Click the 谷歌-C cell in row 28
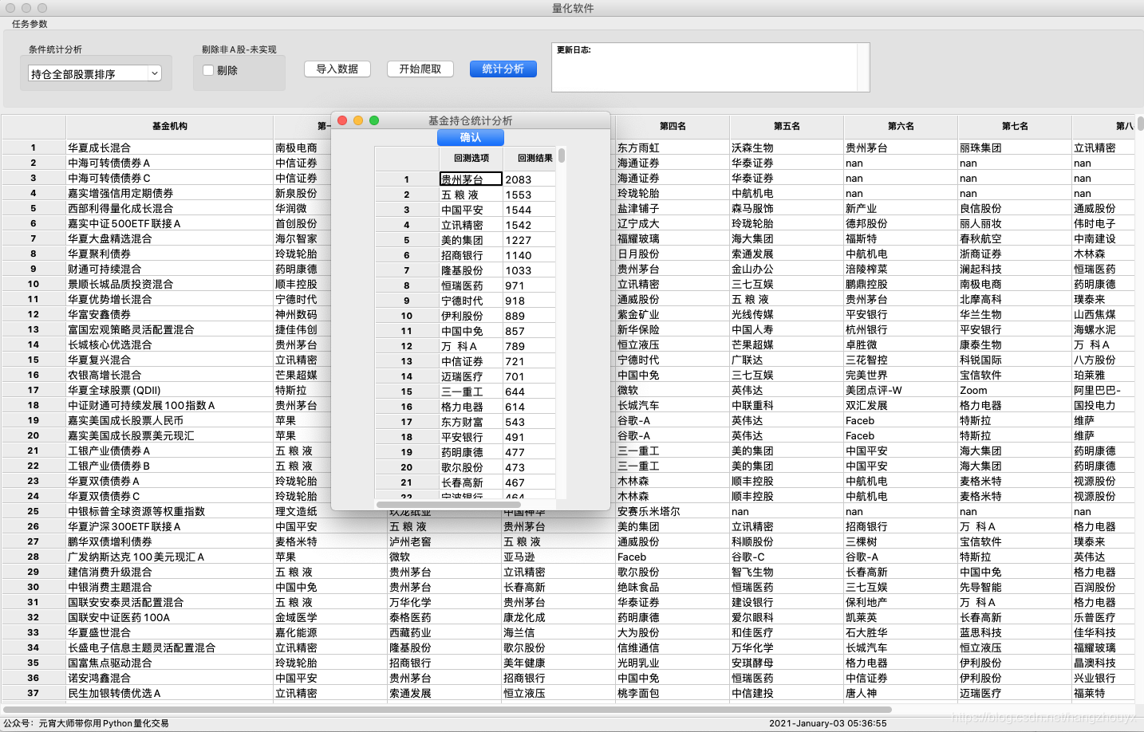The image size is (1144, 732). (787, 557)
